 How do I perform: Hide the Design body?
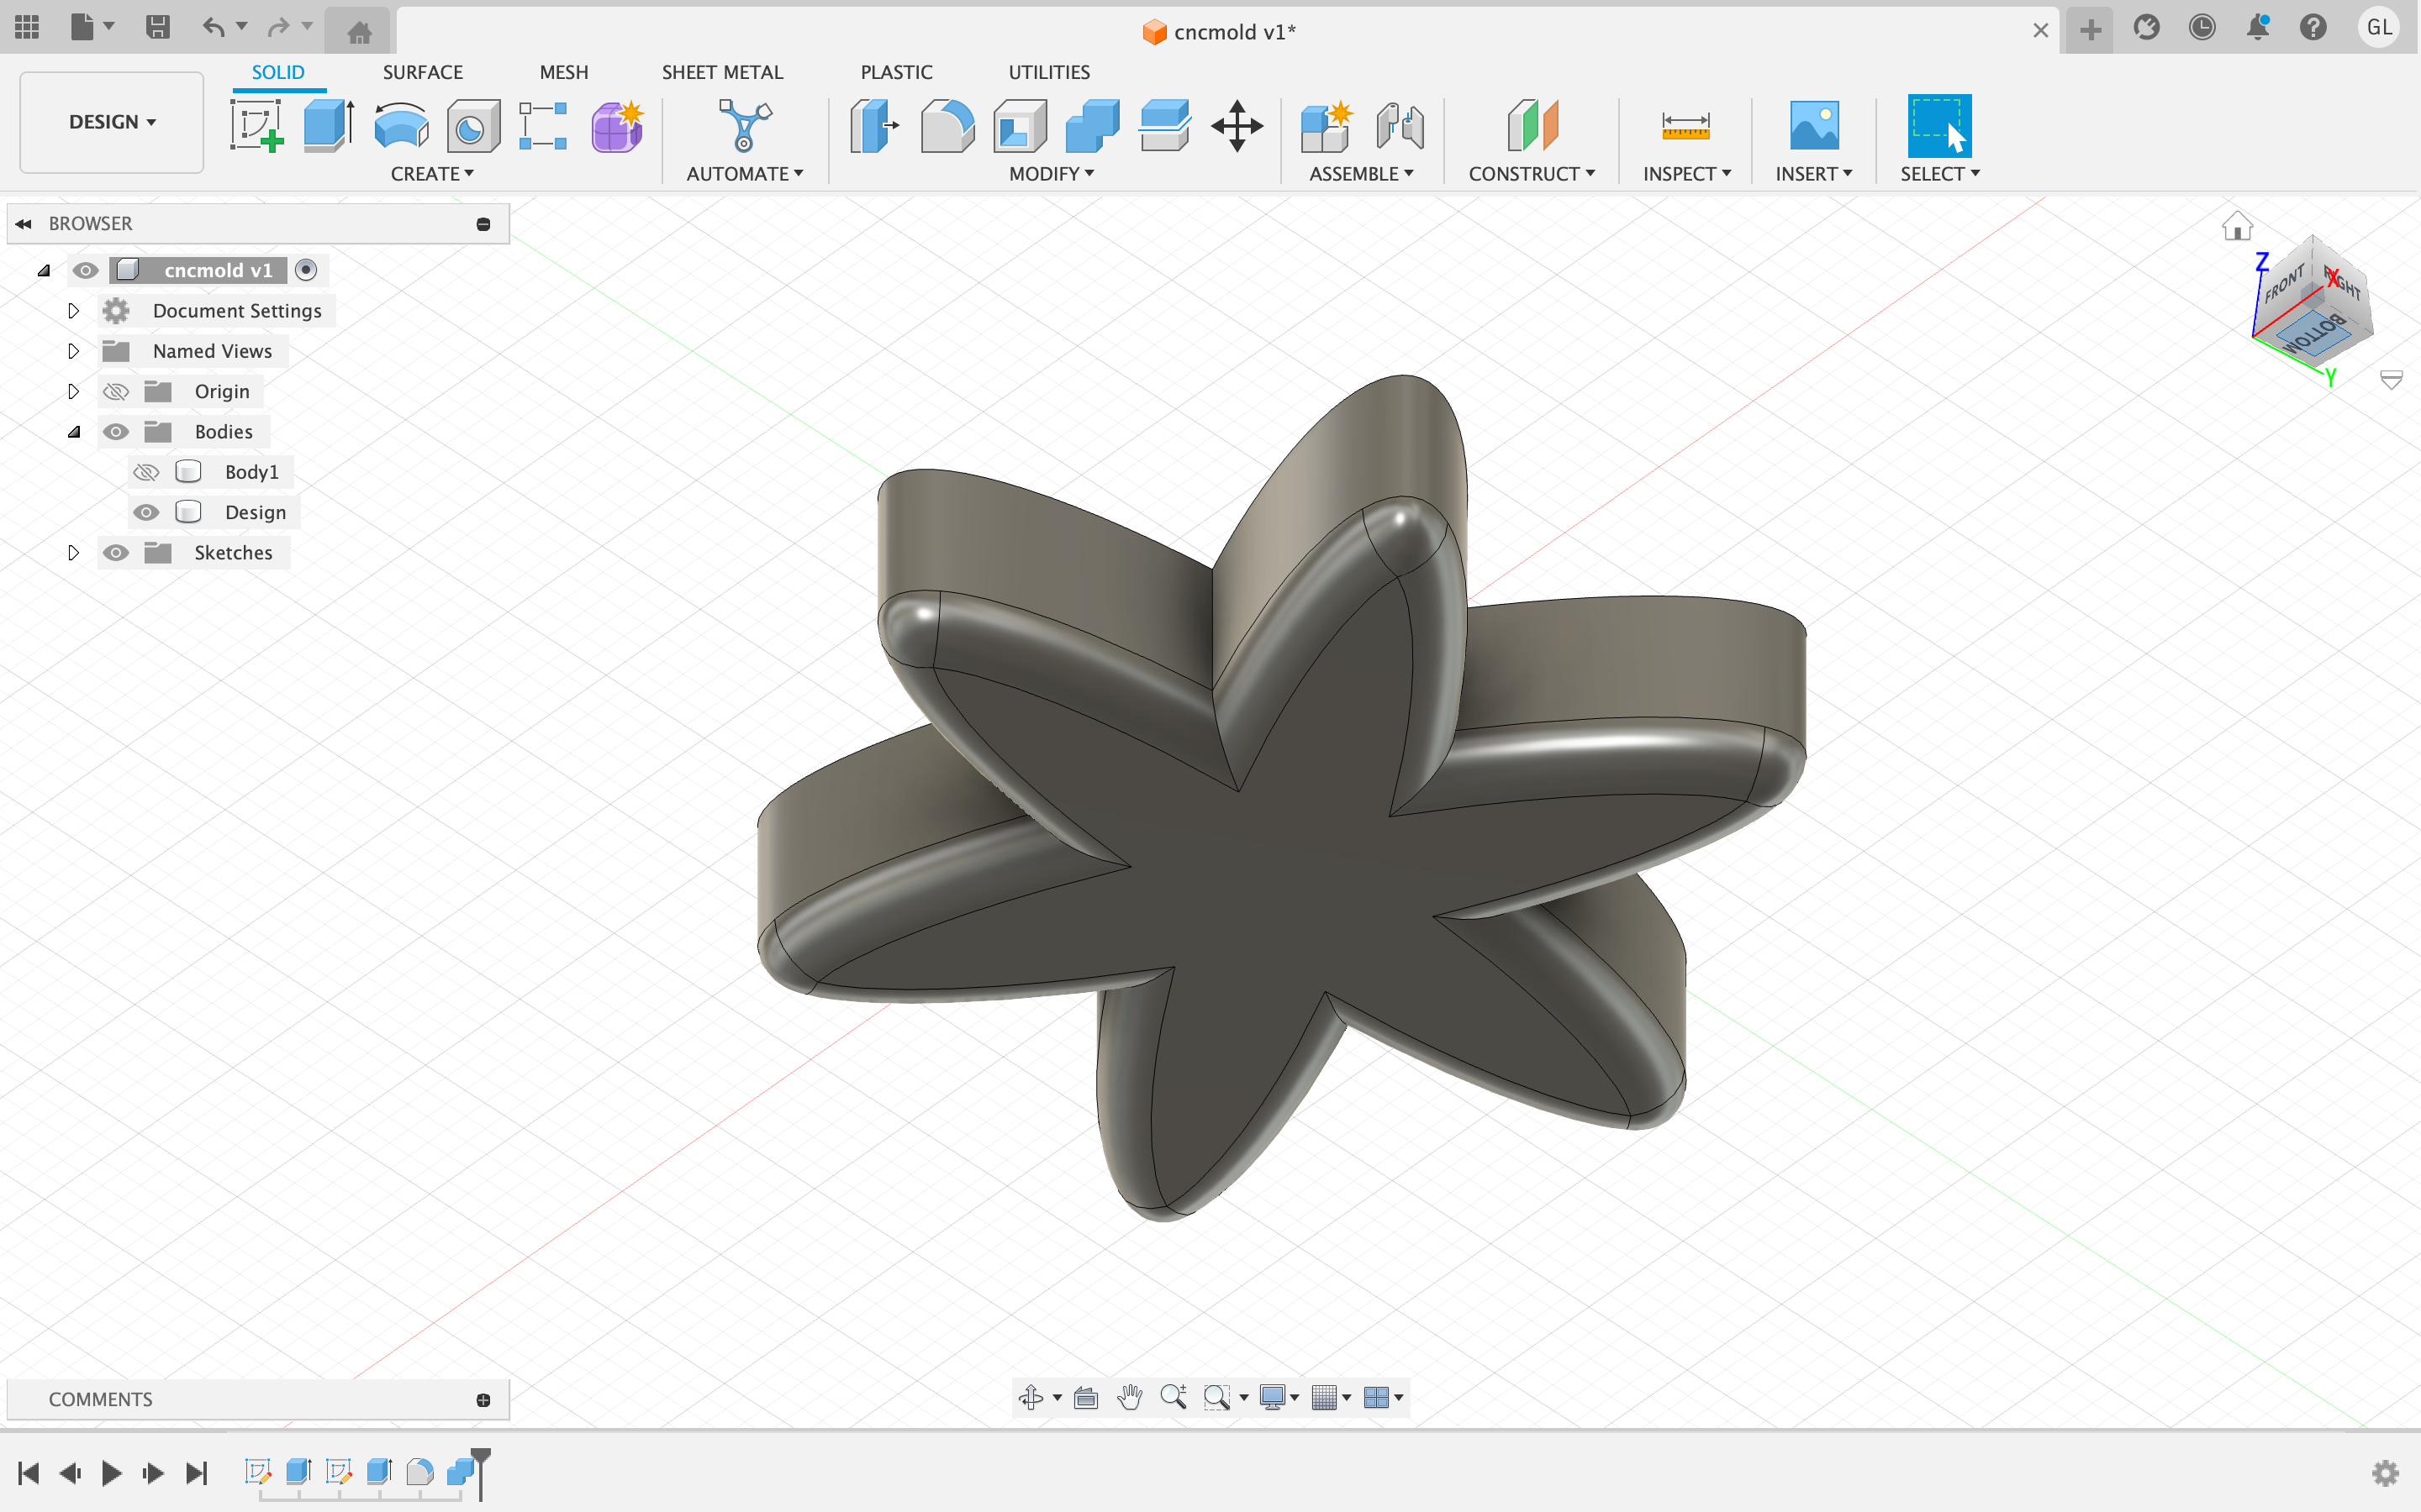coord(146,512)
